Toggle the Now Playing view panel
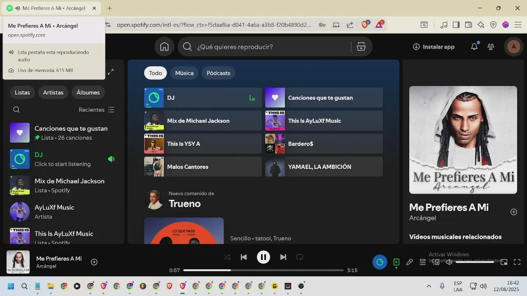 (396, 262)
